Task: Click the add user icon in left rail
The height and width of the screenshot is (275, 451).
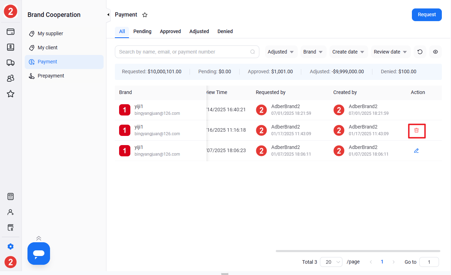Action: [11, 212]
